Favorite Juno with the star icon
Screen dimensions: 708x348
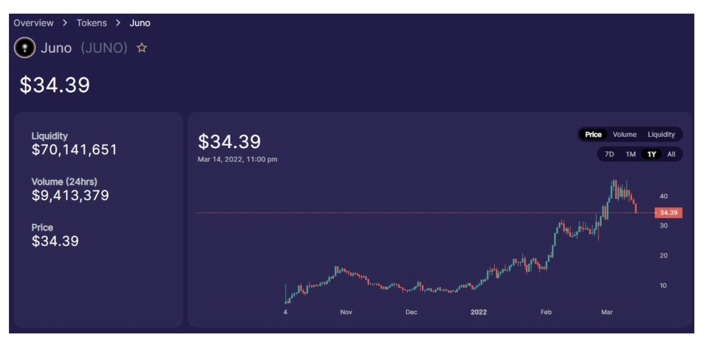point(142,48)
